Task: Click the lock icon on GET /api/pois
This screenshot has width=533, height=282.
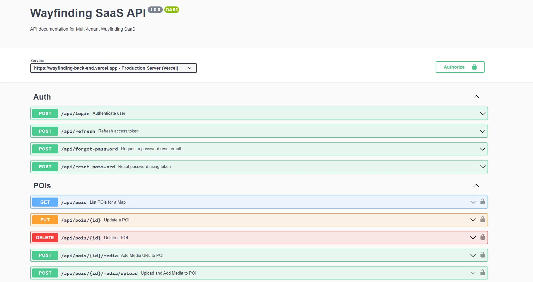Action: 482,202
